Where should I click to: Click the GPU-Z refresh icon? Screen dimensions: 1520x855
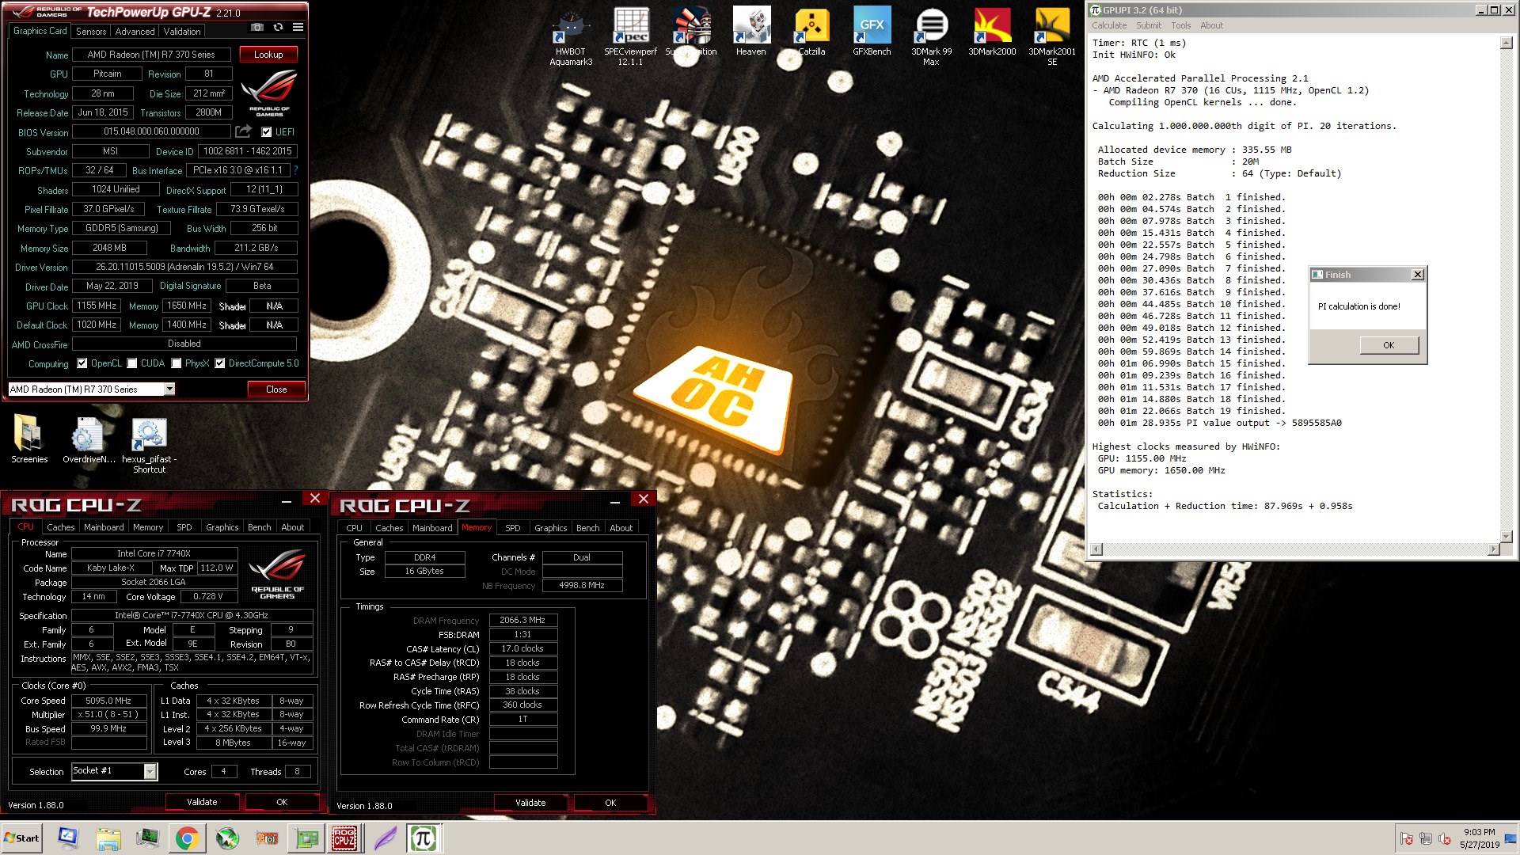tap(278, 27)
